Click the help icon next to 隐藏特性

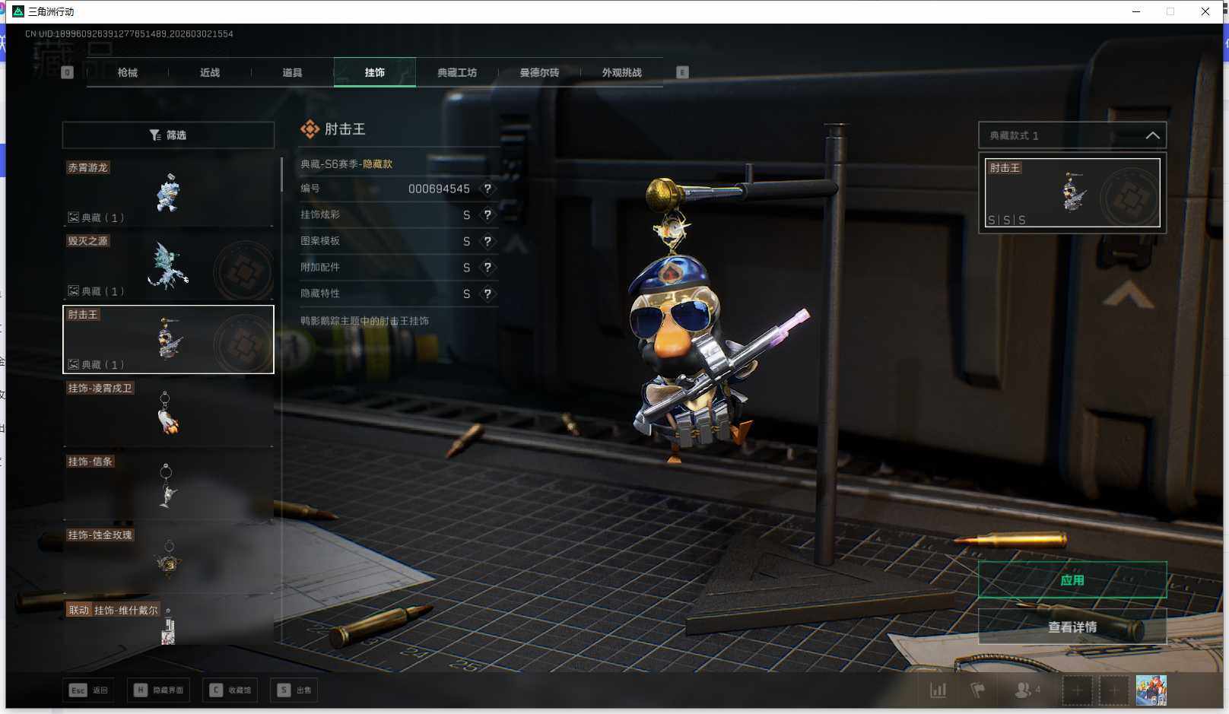pyautogui.click(x=487, y=294)
